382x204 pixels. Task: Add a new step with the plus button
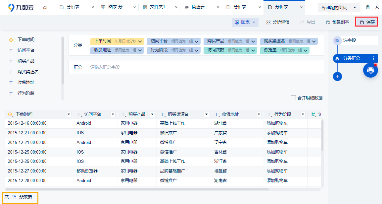[x=337, y=76]
